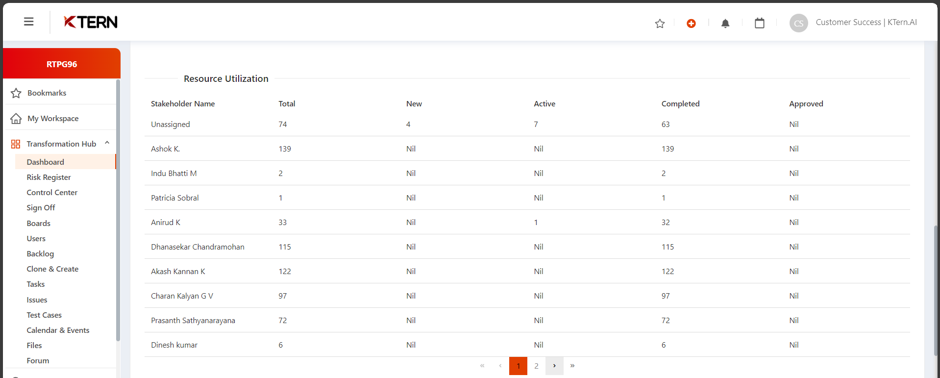This screenshot has height=378, width=940.
Task: Open Forum page
Action: [38, 360]
